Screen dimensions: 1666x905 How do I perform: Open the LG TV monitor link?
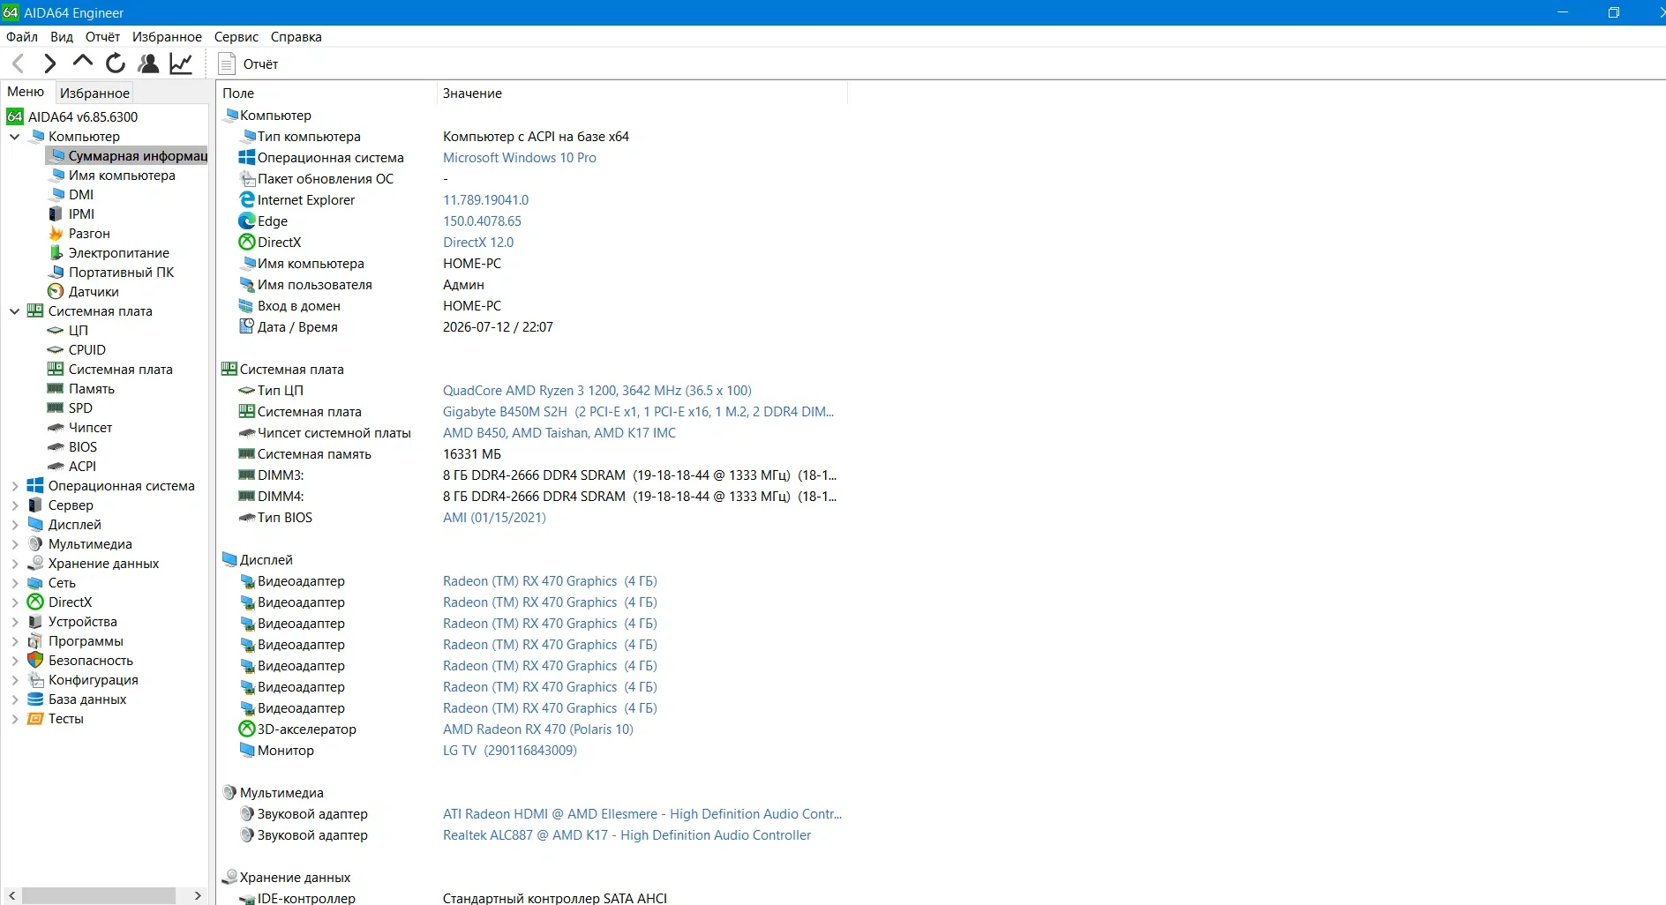coord(510,751)
